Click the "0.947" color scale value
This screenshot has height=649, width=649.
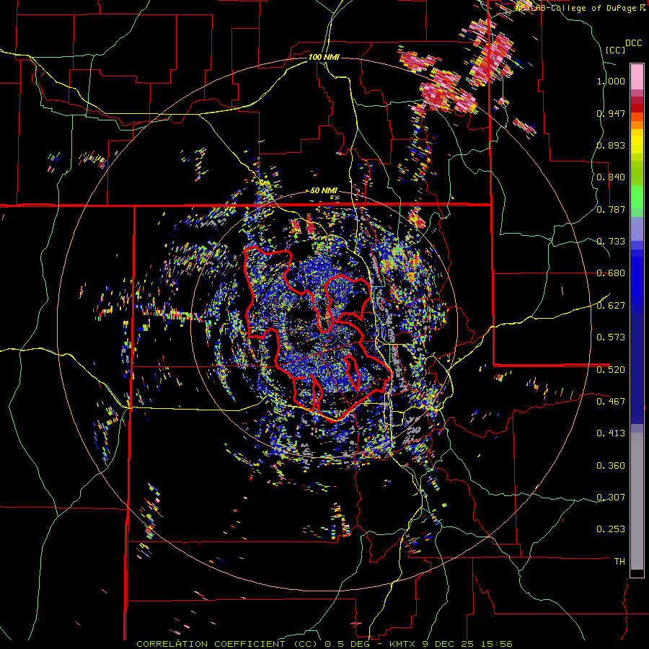coord(611,113)
